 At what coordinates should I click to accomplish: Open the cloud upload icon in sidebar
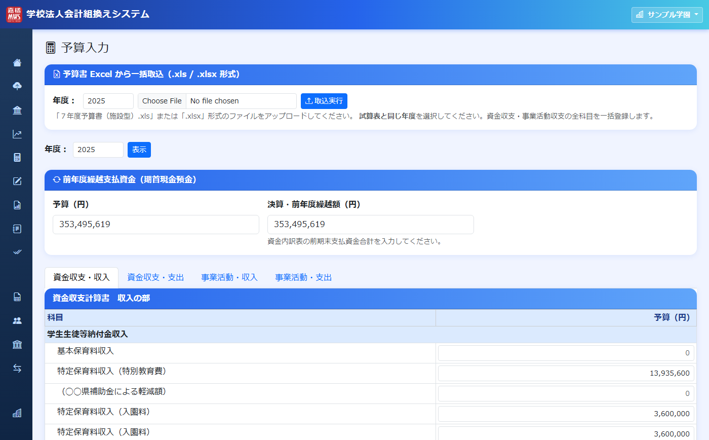(17, 86)
